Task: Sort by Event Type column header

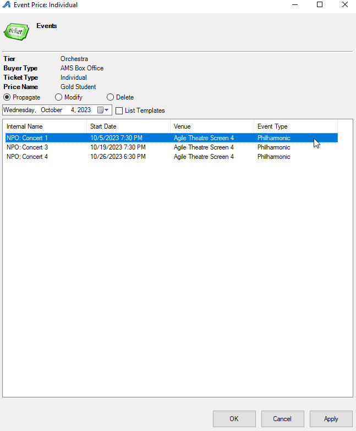Action: pyautogui.click(x=295, y=126)
